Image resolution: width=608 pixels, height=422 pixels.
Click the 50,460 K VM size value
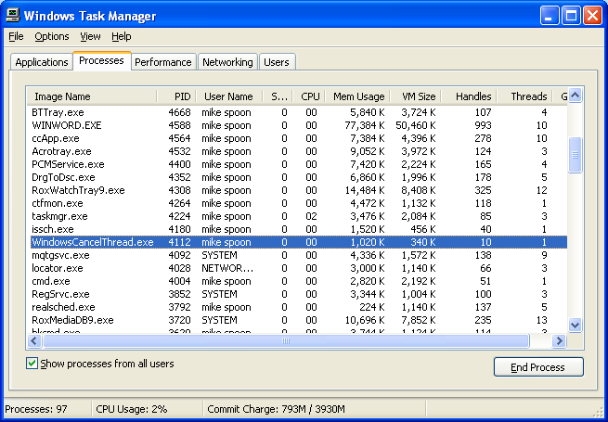pos(416,125)
